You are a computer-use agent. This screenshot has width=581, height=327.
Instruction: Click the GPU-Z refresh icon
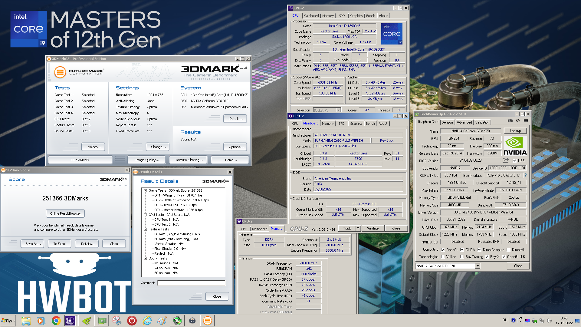point(518,121)
